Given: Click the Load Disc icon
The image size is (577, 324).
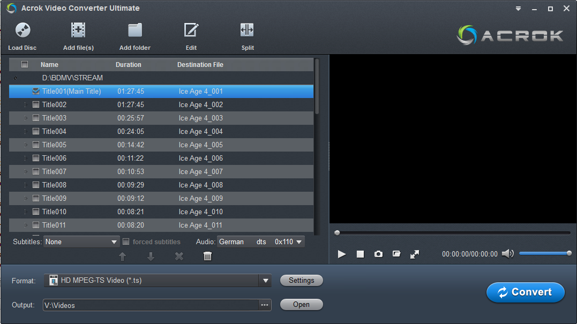Looking at the screenshot, I should [x=23, y=30].
